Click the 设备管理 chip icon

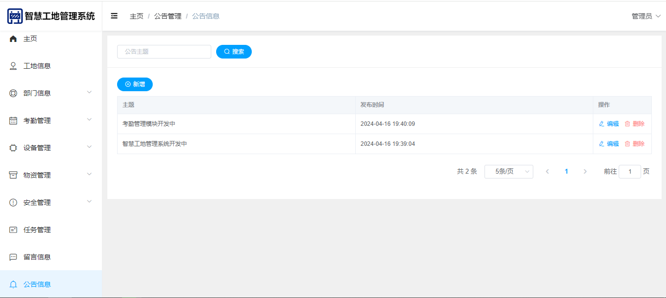pos(13,148)
